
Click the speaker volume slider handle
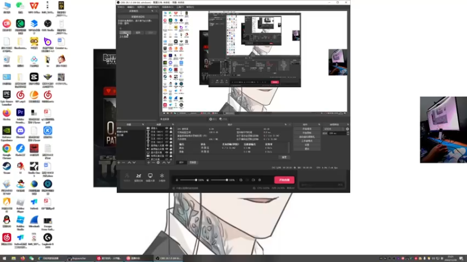pyautogui.click(x=227, y=180)
